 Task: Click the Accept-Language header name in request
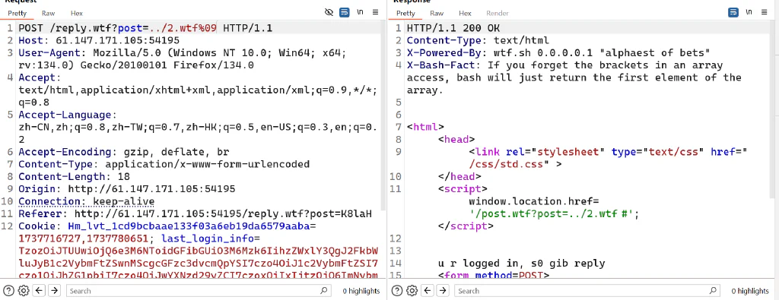pyautogui.click(x=65, y=115)
